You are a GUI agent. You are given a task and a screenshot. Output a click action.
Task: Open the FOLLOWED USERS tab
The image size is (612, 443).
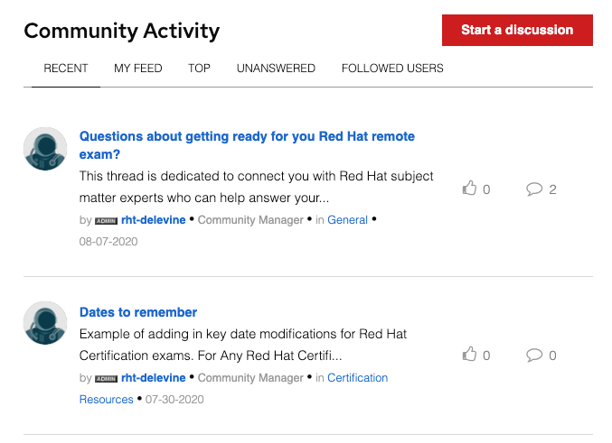coord(392,69)
